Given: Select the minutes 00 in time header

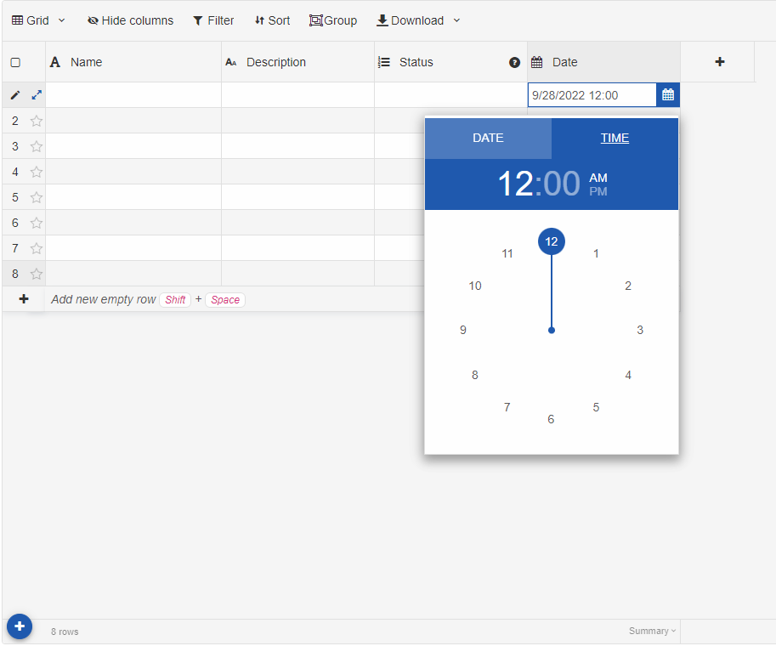Looking at the screenshot, I should click(x=562, y=184).
